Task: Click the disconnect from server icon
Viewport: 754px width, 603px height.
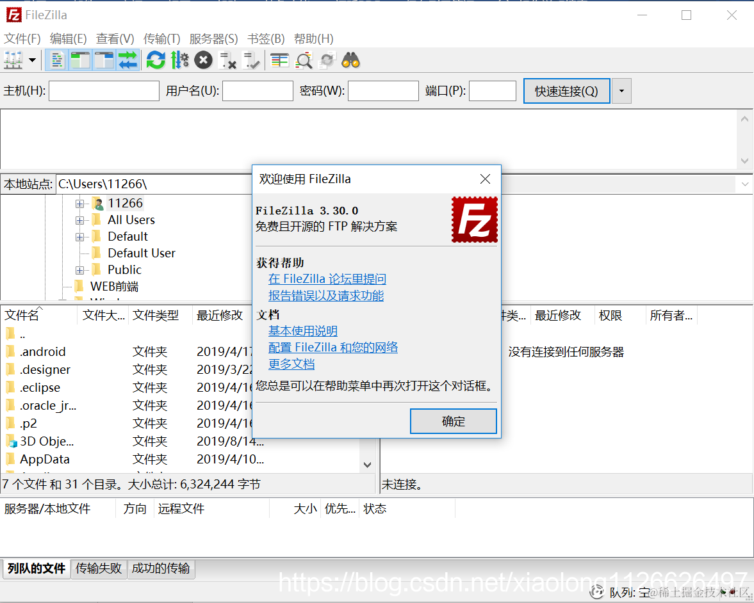Action: tap(227, 61)
